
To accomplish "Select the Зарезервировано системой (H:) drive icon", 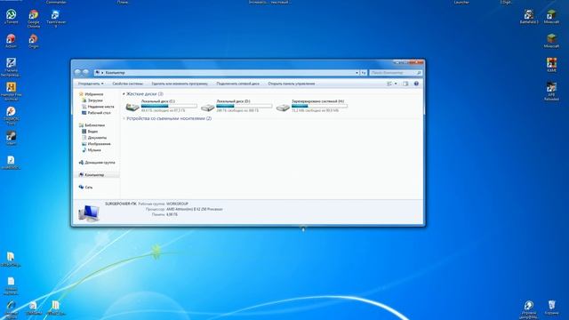I will 283,107.
